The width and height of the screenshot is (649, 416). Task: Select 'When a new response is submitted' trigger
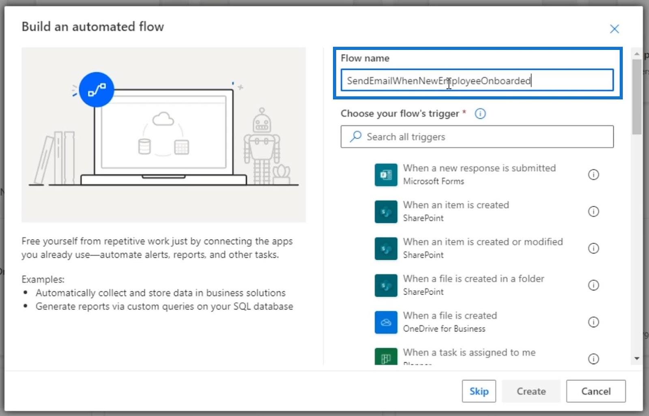(x=479, y=168)
